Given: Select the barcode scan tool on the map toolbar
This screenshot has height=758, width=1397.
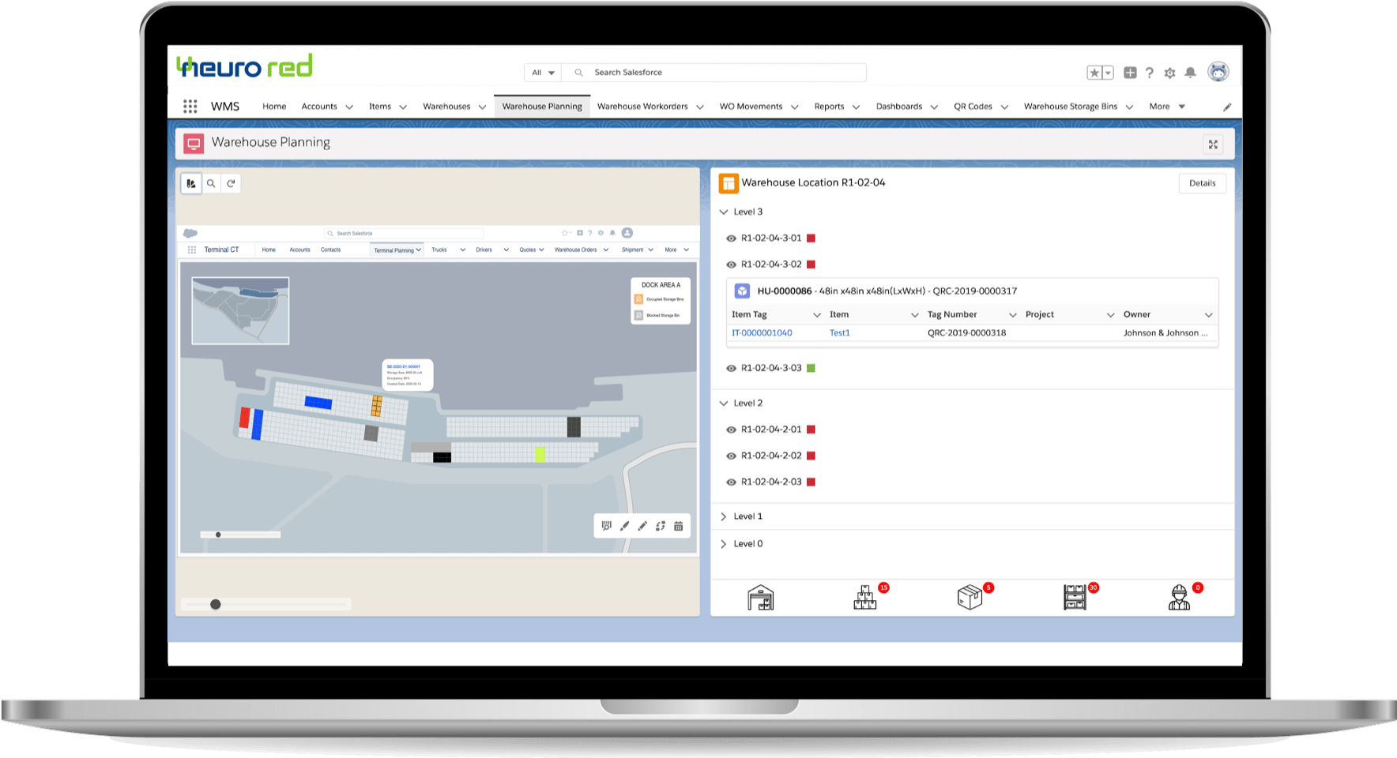Looking at the screenshot, I should (x=606, y=525).
